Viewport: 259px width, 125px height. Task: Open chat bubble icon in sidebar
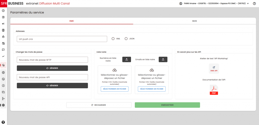tap(3, 50)
